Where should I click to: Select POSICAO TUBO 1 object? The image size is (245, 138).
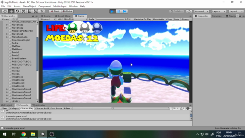pyautogui.click(x=21, y=61)
